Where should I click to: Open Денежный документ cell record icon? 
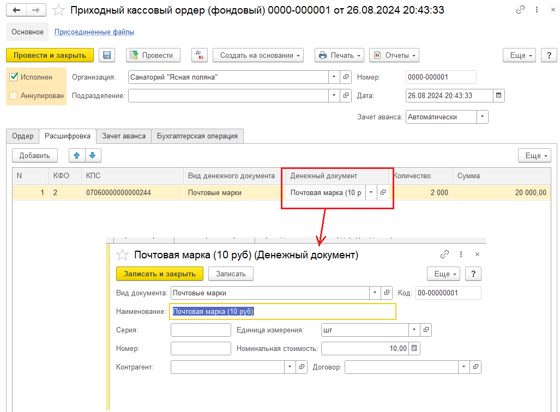coord(383,192)
